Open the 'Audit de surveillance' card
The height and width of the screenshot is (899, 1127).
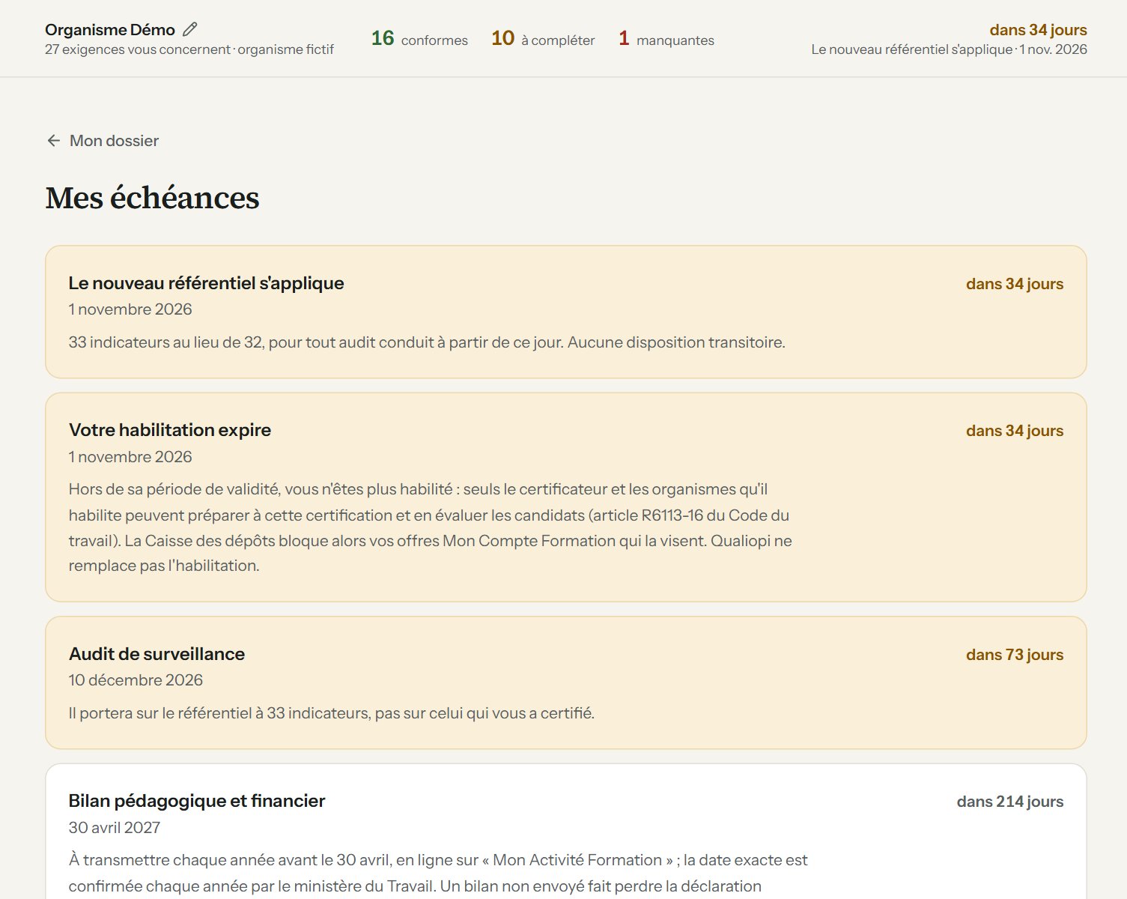click(x=565, y=682)
